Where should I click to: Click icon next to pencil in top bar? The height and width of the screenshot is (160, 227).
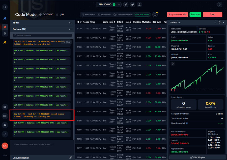132,5
